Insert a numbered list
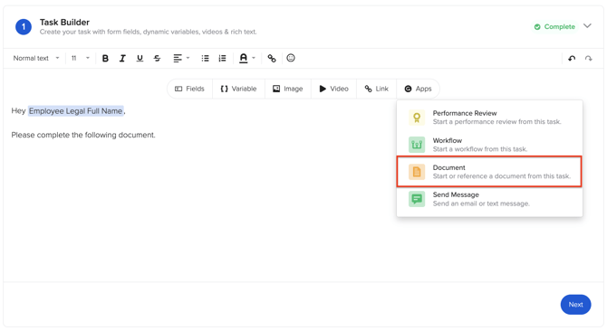Viewport: 607px width, 331px height. tap(222, 58)
